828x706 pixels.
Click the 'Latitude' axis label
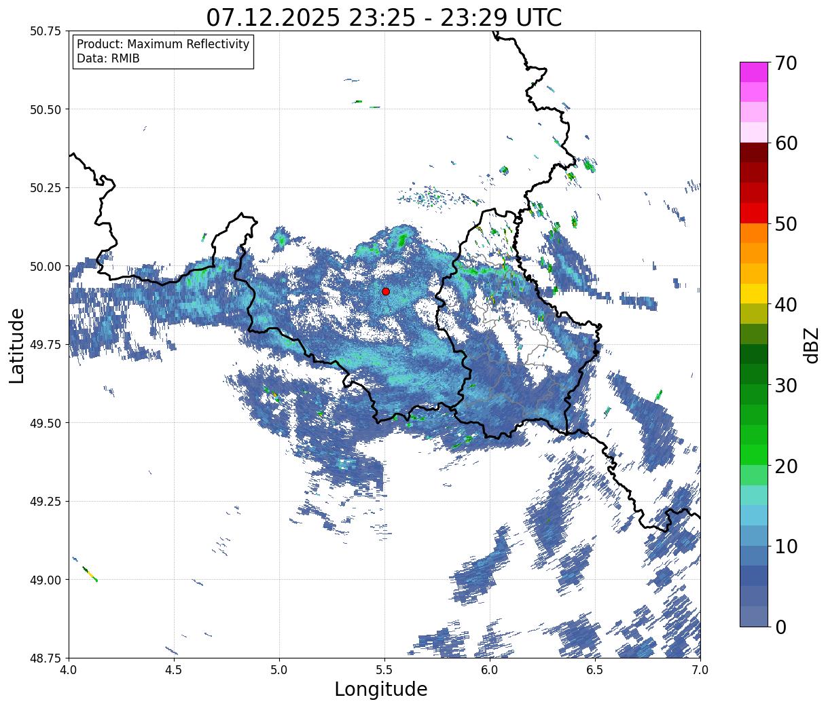coord(16,345)
